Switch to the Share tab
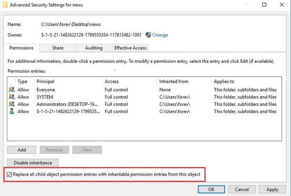 [58, 48]
